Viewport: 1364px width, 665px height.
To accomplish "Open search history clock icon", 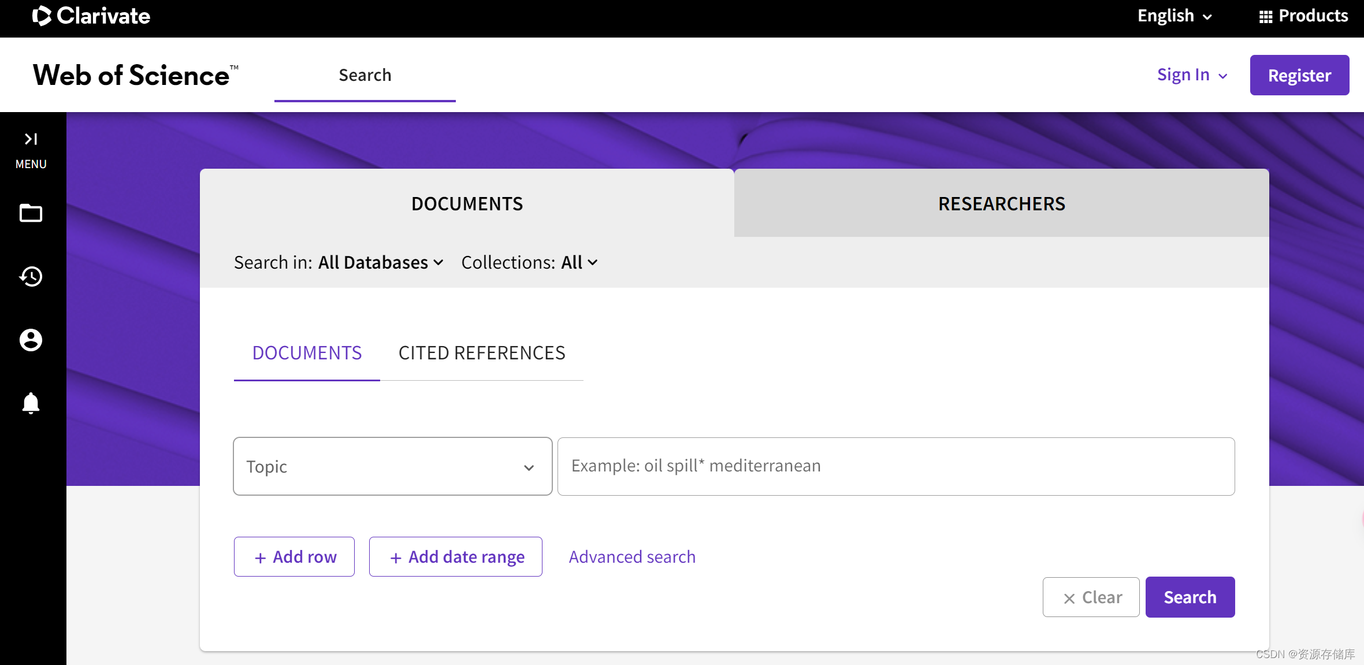I will pos(31,276).
